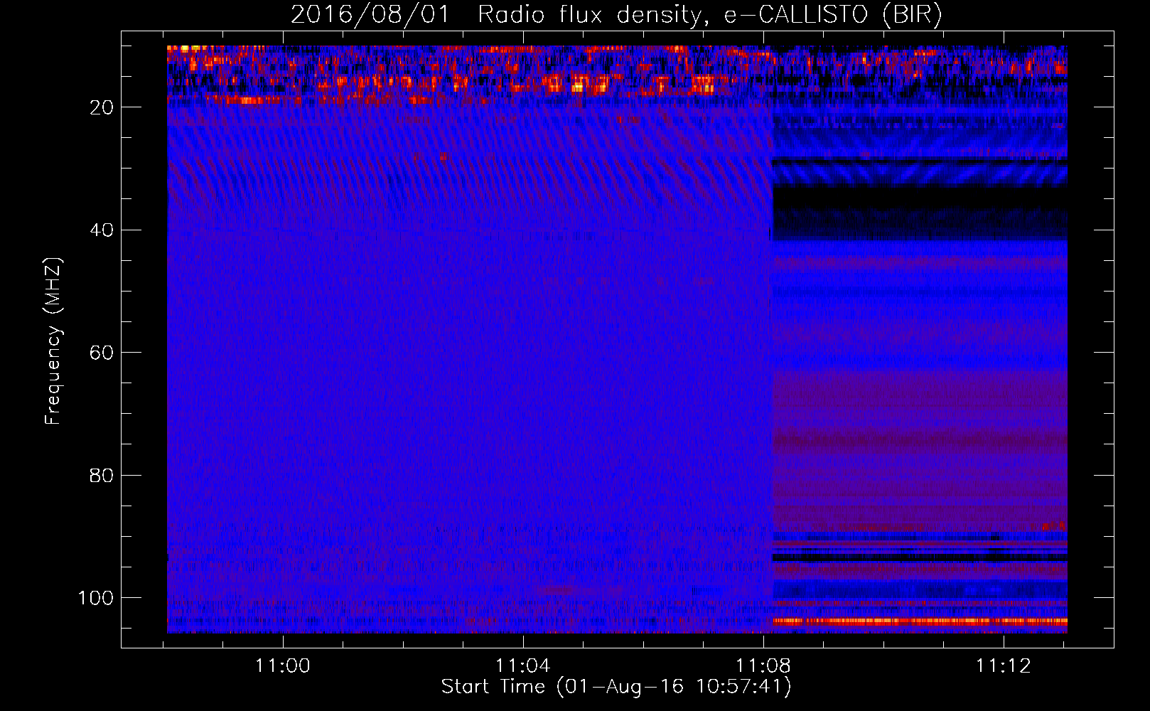
Task: Click the '40' frequency tick label
Action: click(x=102, y=230)
